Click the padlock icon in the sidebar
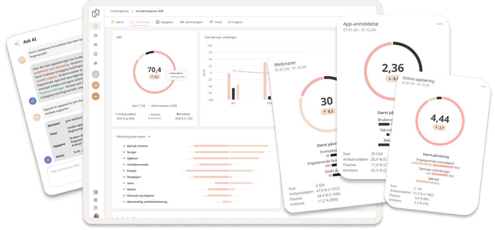495x230 pixels. point(96,54)
